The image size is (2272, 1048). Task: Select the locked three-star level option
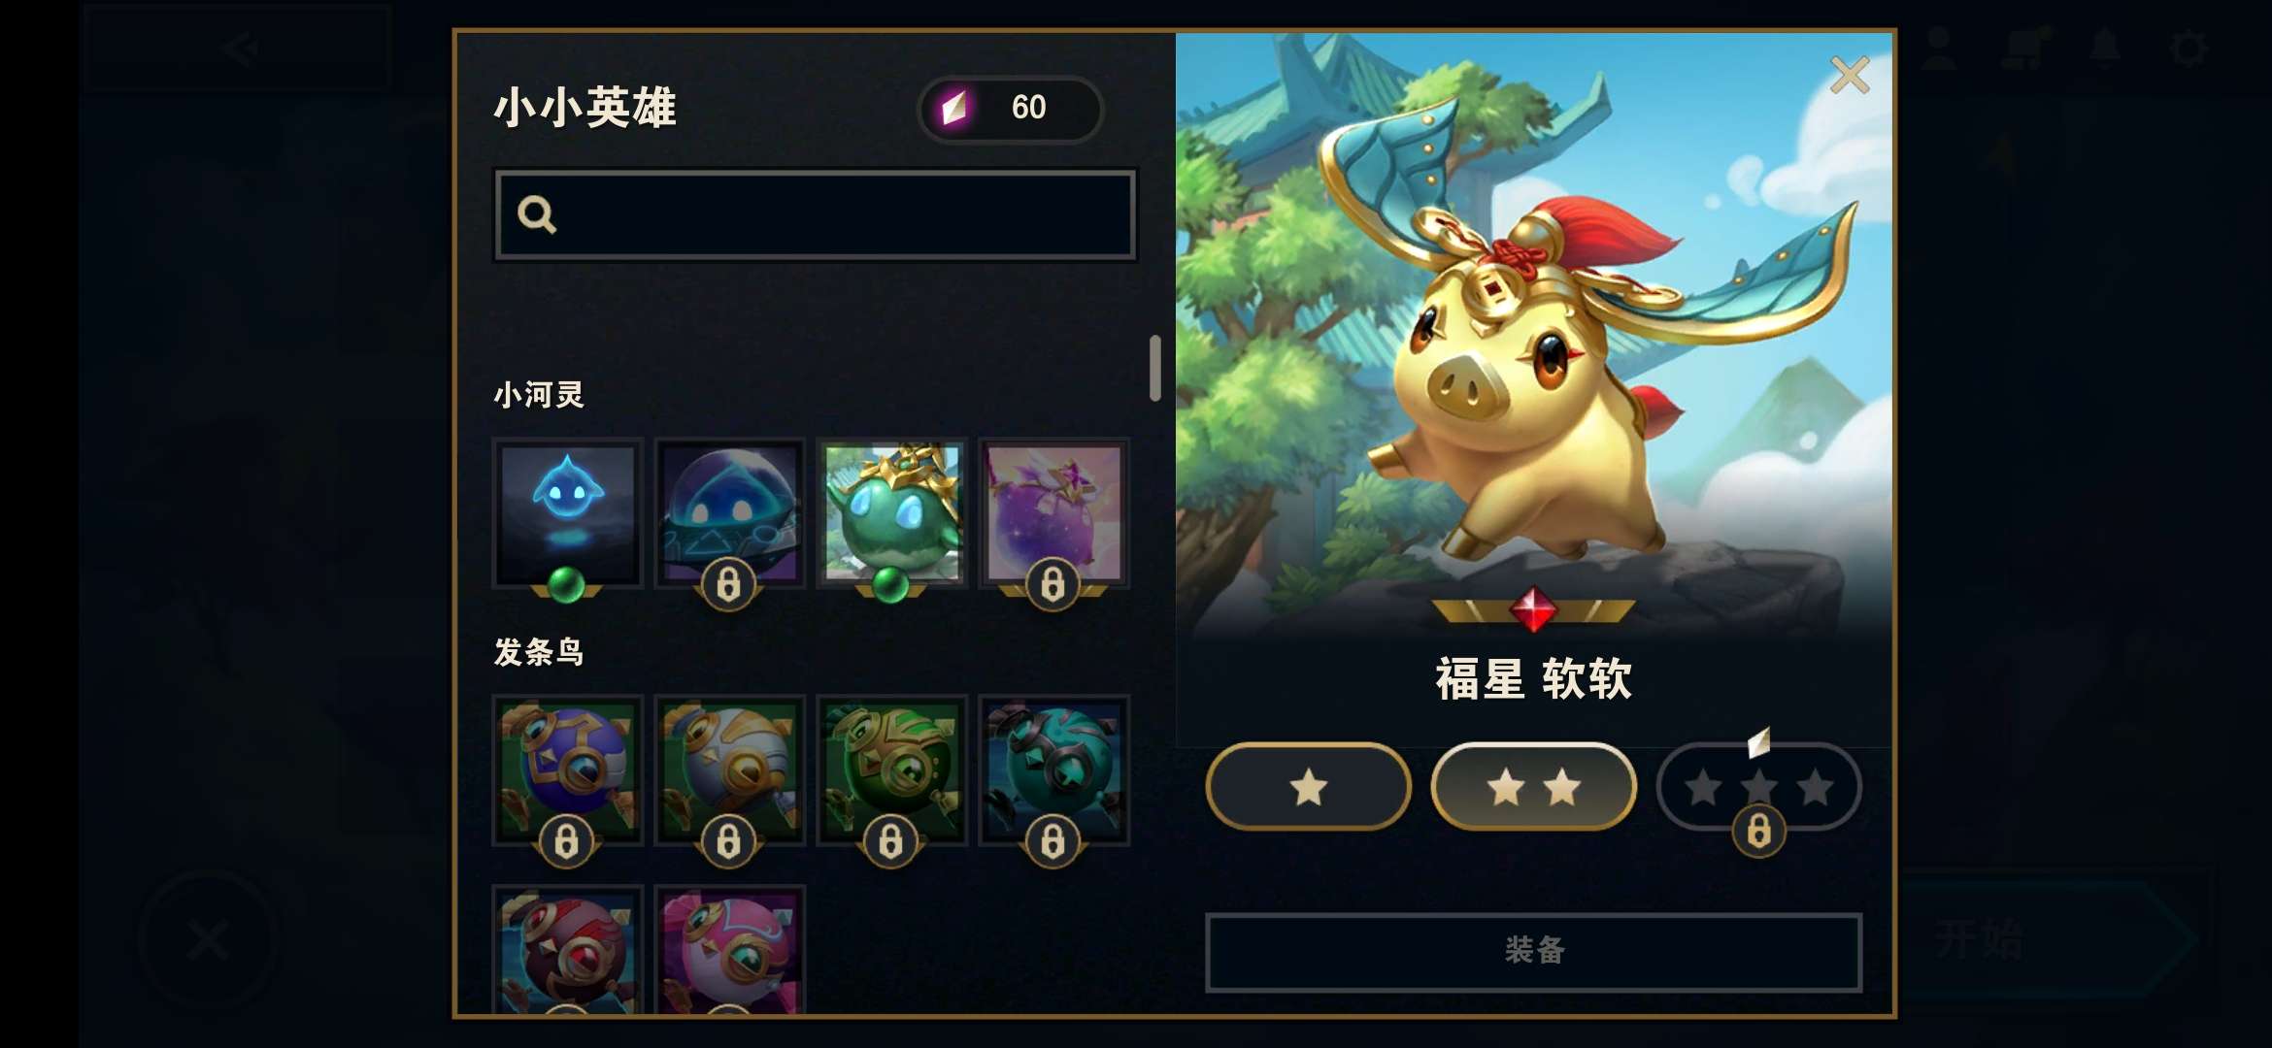point(1758,787)
